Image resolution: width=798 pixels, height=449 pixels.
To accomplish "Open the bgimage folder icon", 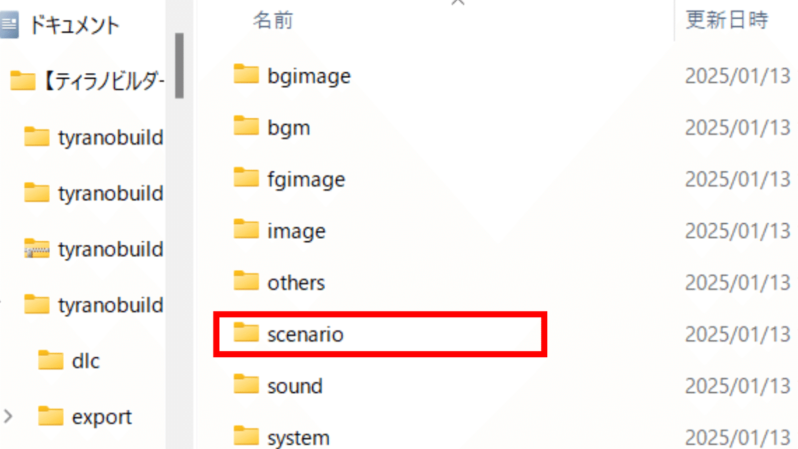I will [x=246, y=75].
